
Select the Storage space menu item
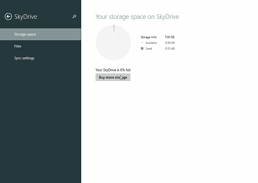click(40, 34)
